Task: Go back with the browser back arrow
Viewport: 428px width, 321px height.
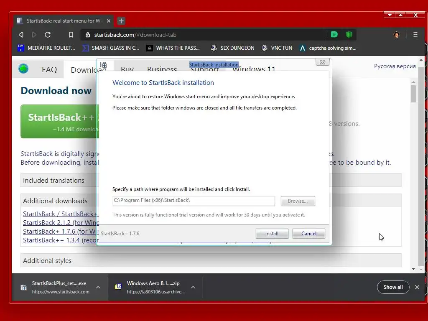Action: 21,35
